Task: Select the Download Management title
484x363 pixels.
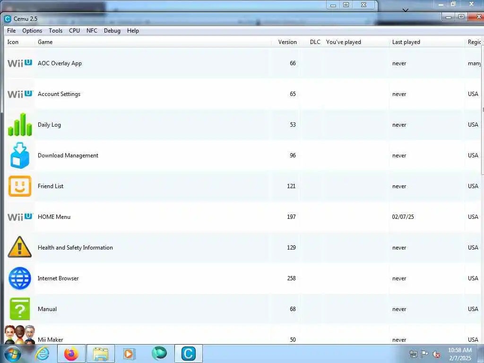Action: coord(68,155)
